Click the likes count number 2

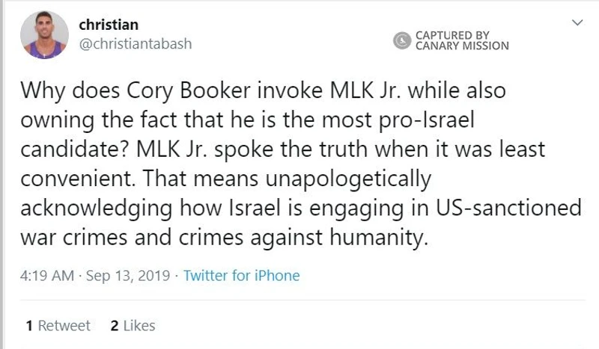[x=115, y=326]
